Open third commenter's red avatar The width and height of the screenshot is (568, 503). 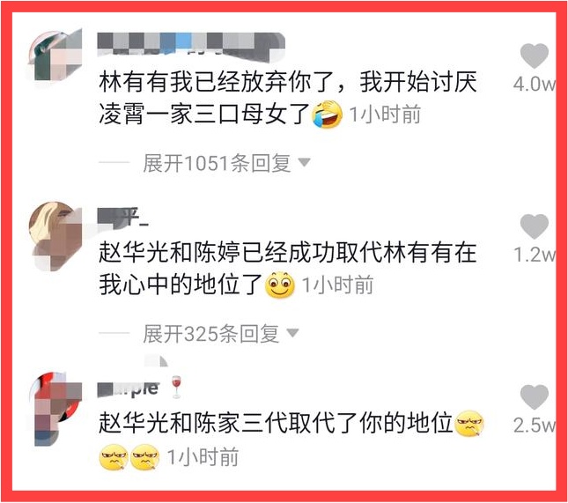(57, 409)
